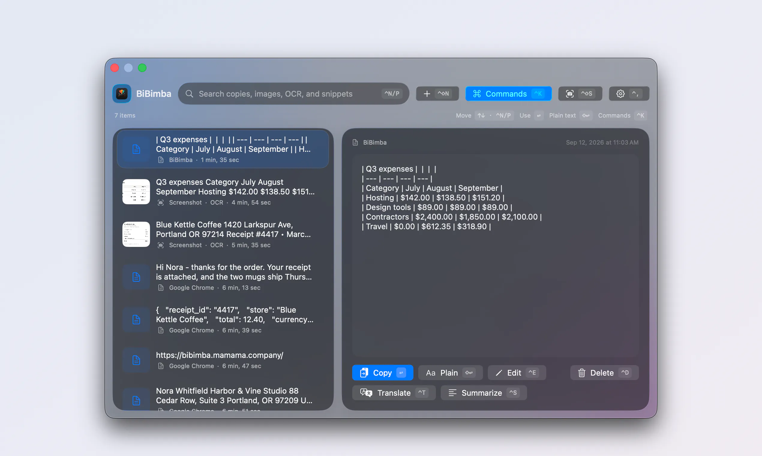
Task: Click the Use return key hint
Action: pyautogui.click(x=538, y=115)
